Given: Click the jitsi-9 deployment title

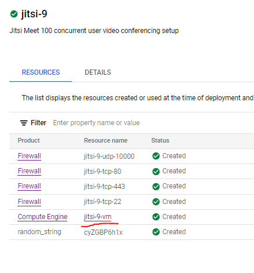Looking at the screenshot, I should [34, 14].
